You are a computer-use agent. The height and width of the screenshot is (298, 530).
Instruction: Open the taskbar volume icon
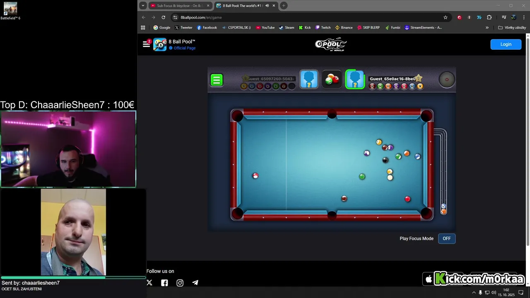click(494, 293)
